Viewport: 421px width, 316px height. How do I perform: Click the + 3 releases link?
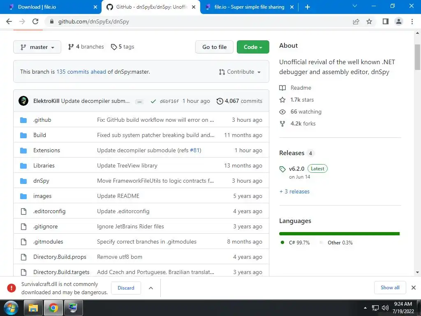click(294, 191)
